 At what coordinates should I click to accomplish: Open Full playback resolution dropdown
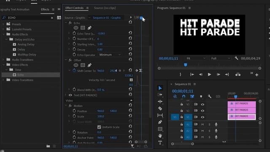coord(220,58)
